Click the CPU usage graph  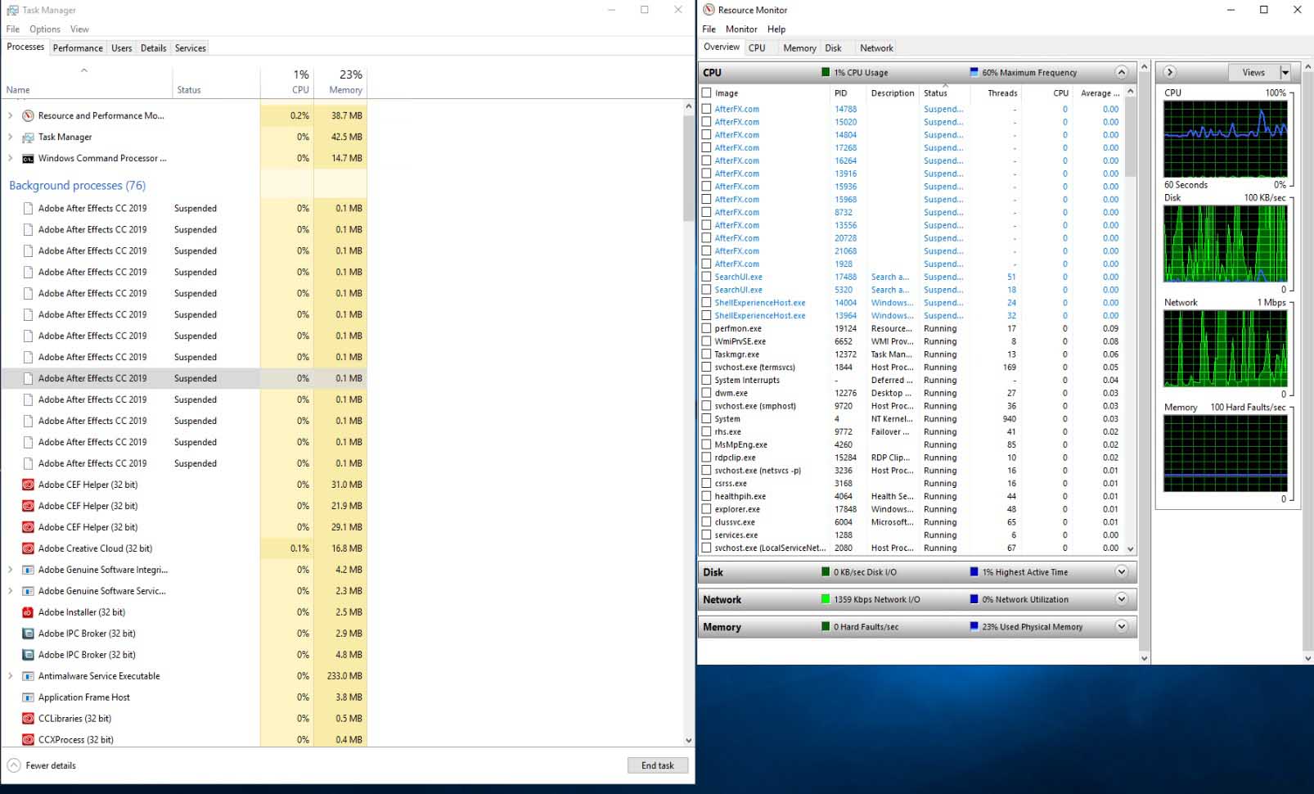coord(1225,139)
